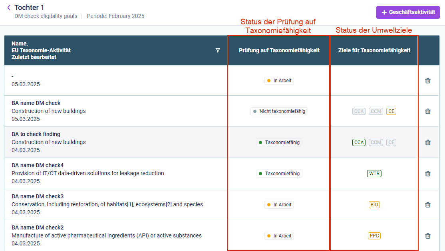Click the Conservation, including restoration, of habitats text

(x=107, y=204)
